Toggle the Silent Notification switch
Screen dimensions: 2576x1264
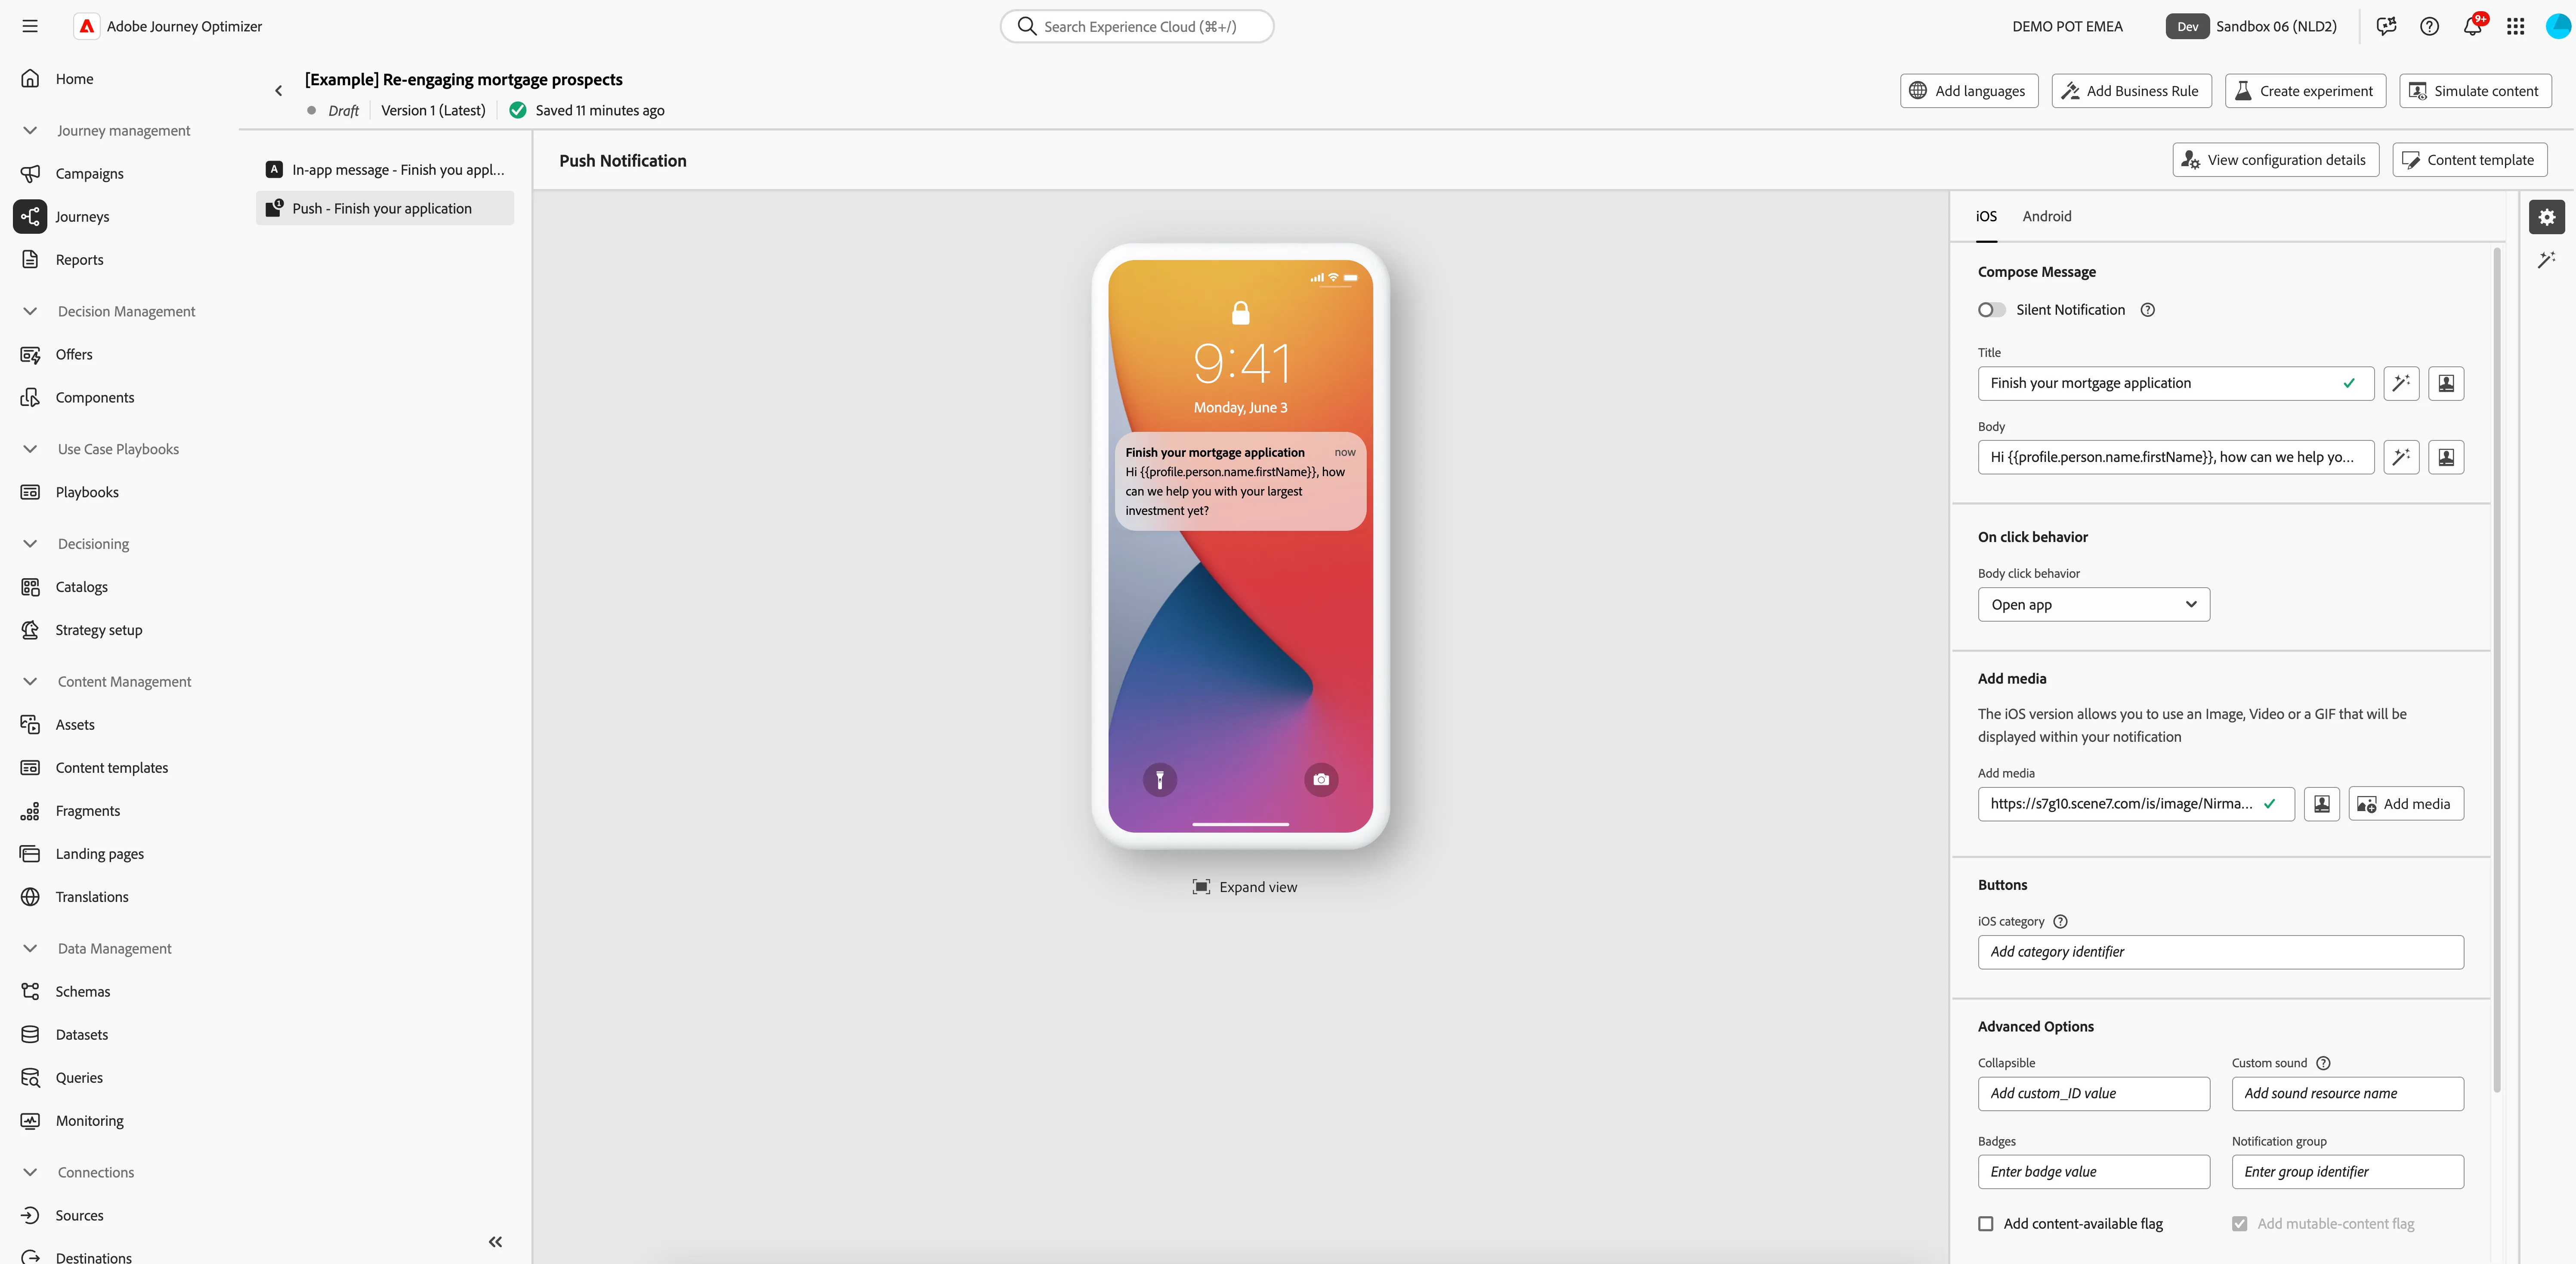(x=1991, y=310)
